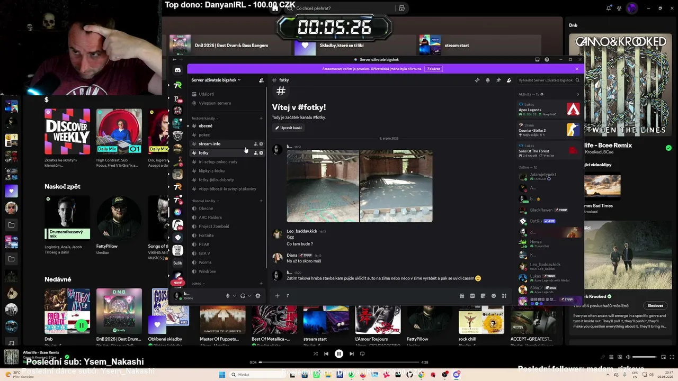Open 'klipky-z-kicku' channel
Image resolution: width=678 pixels, height=381 pixels.
click(x=227, y=171)
